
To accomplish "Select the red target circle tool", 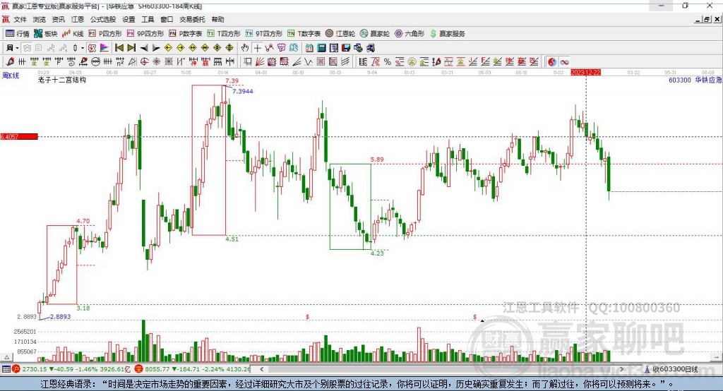I will [x=144, y=62].
